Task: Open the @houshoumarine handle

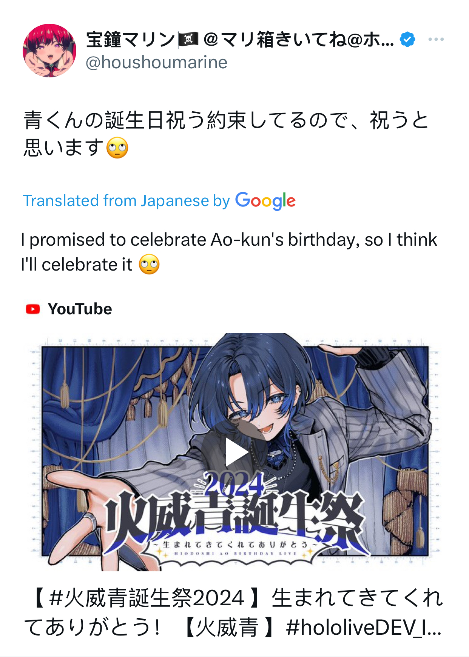Action: [156, 62]
